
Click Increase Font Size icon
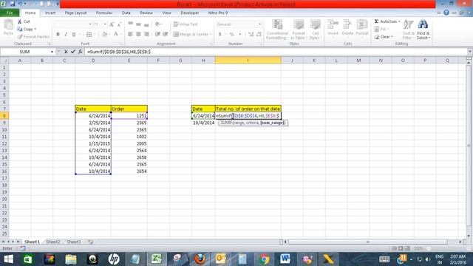pos(112,24)
